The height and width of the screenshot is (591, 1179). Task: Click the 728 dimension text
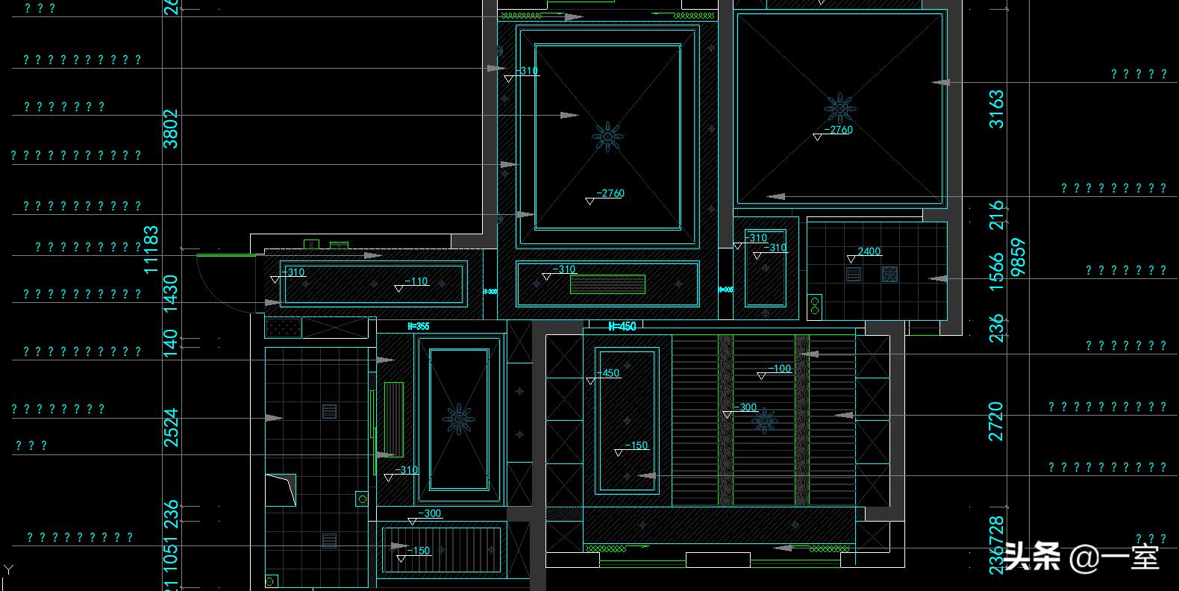996,531
